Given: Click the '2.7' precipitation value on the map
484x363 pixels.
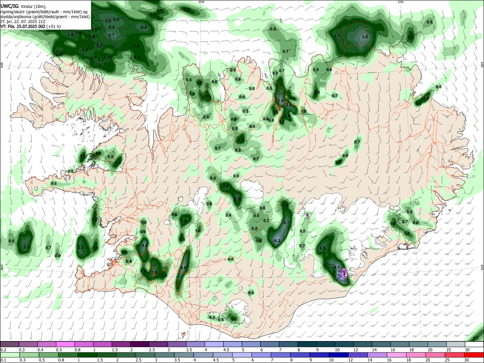Looking at the screenshot, I should [x=112, y=35].
